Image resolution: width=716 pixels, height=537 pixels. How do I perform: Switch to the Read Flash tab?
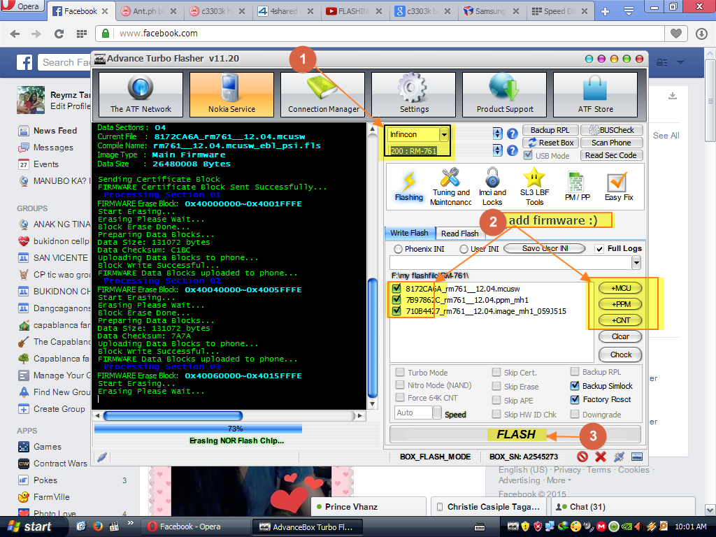459,234
